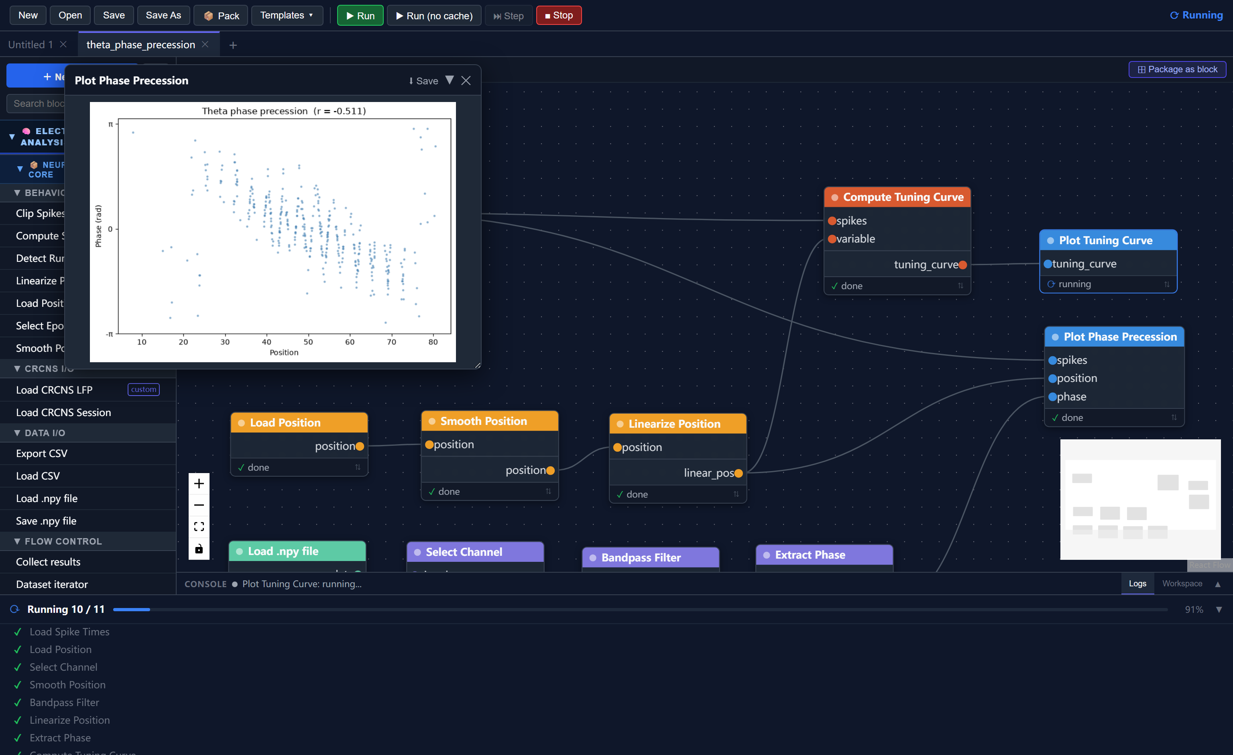
Task: Click the Pack button
Action: [221, 16]
